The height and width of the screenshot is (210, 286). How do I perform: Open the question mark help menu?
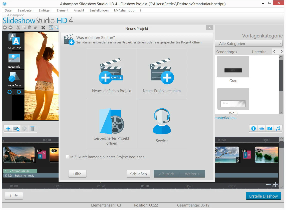click(140, 10)
